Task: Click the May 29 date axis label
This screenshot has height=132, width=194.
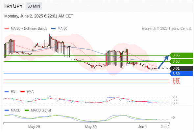Action: pos(34,127)
